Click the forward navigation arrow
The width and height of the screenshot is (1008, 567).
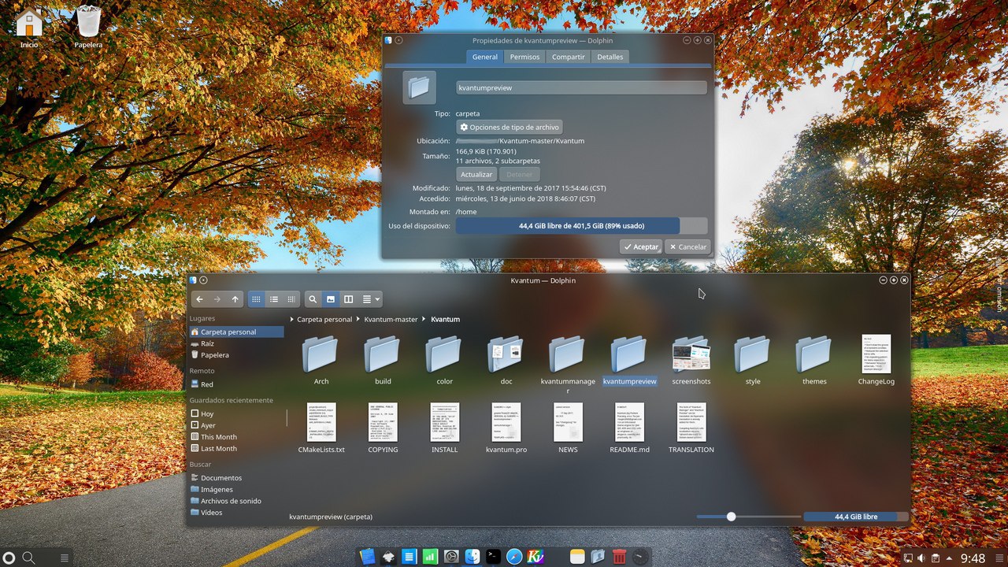click(x=217, y=299)
